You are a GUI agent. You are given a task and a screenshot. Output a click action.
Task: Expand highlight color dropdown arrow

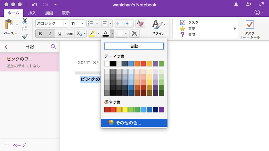(x=99, y=34)
